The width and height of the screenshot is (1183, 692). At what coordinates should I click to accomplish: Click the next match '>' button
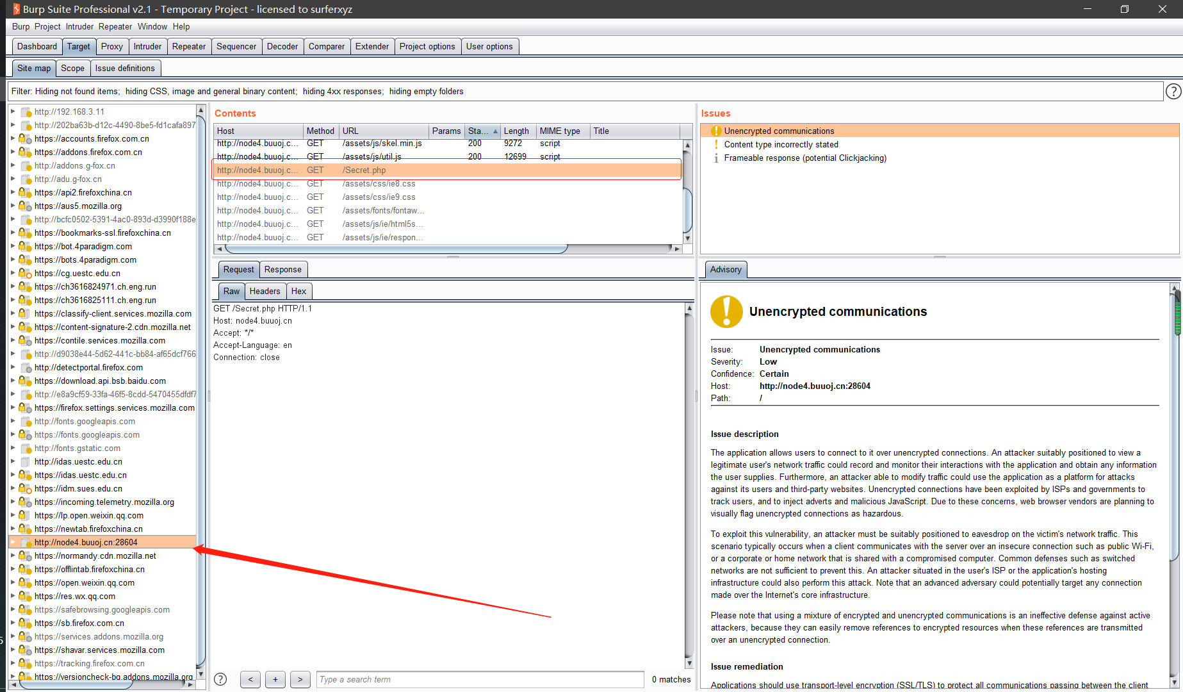(300, 679)
